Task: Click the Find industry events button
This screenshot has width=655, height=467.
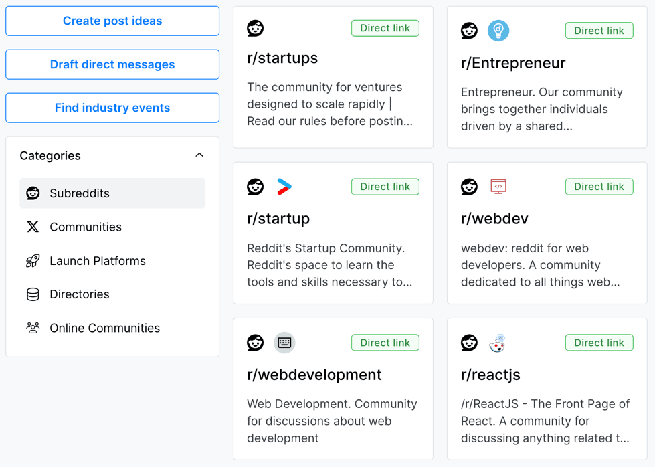Action: [112, 108]
